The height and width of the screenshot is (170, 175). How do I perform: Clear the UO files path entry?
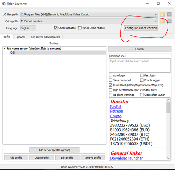pos(169,14)
